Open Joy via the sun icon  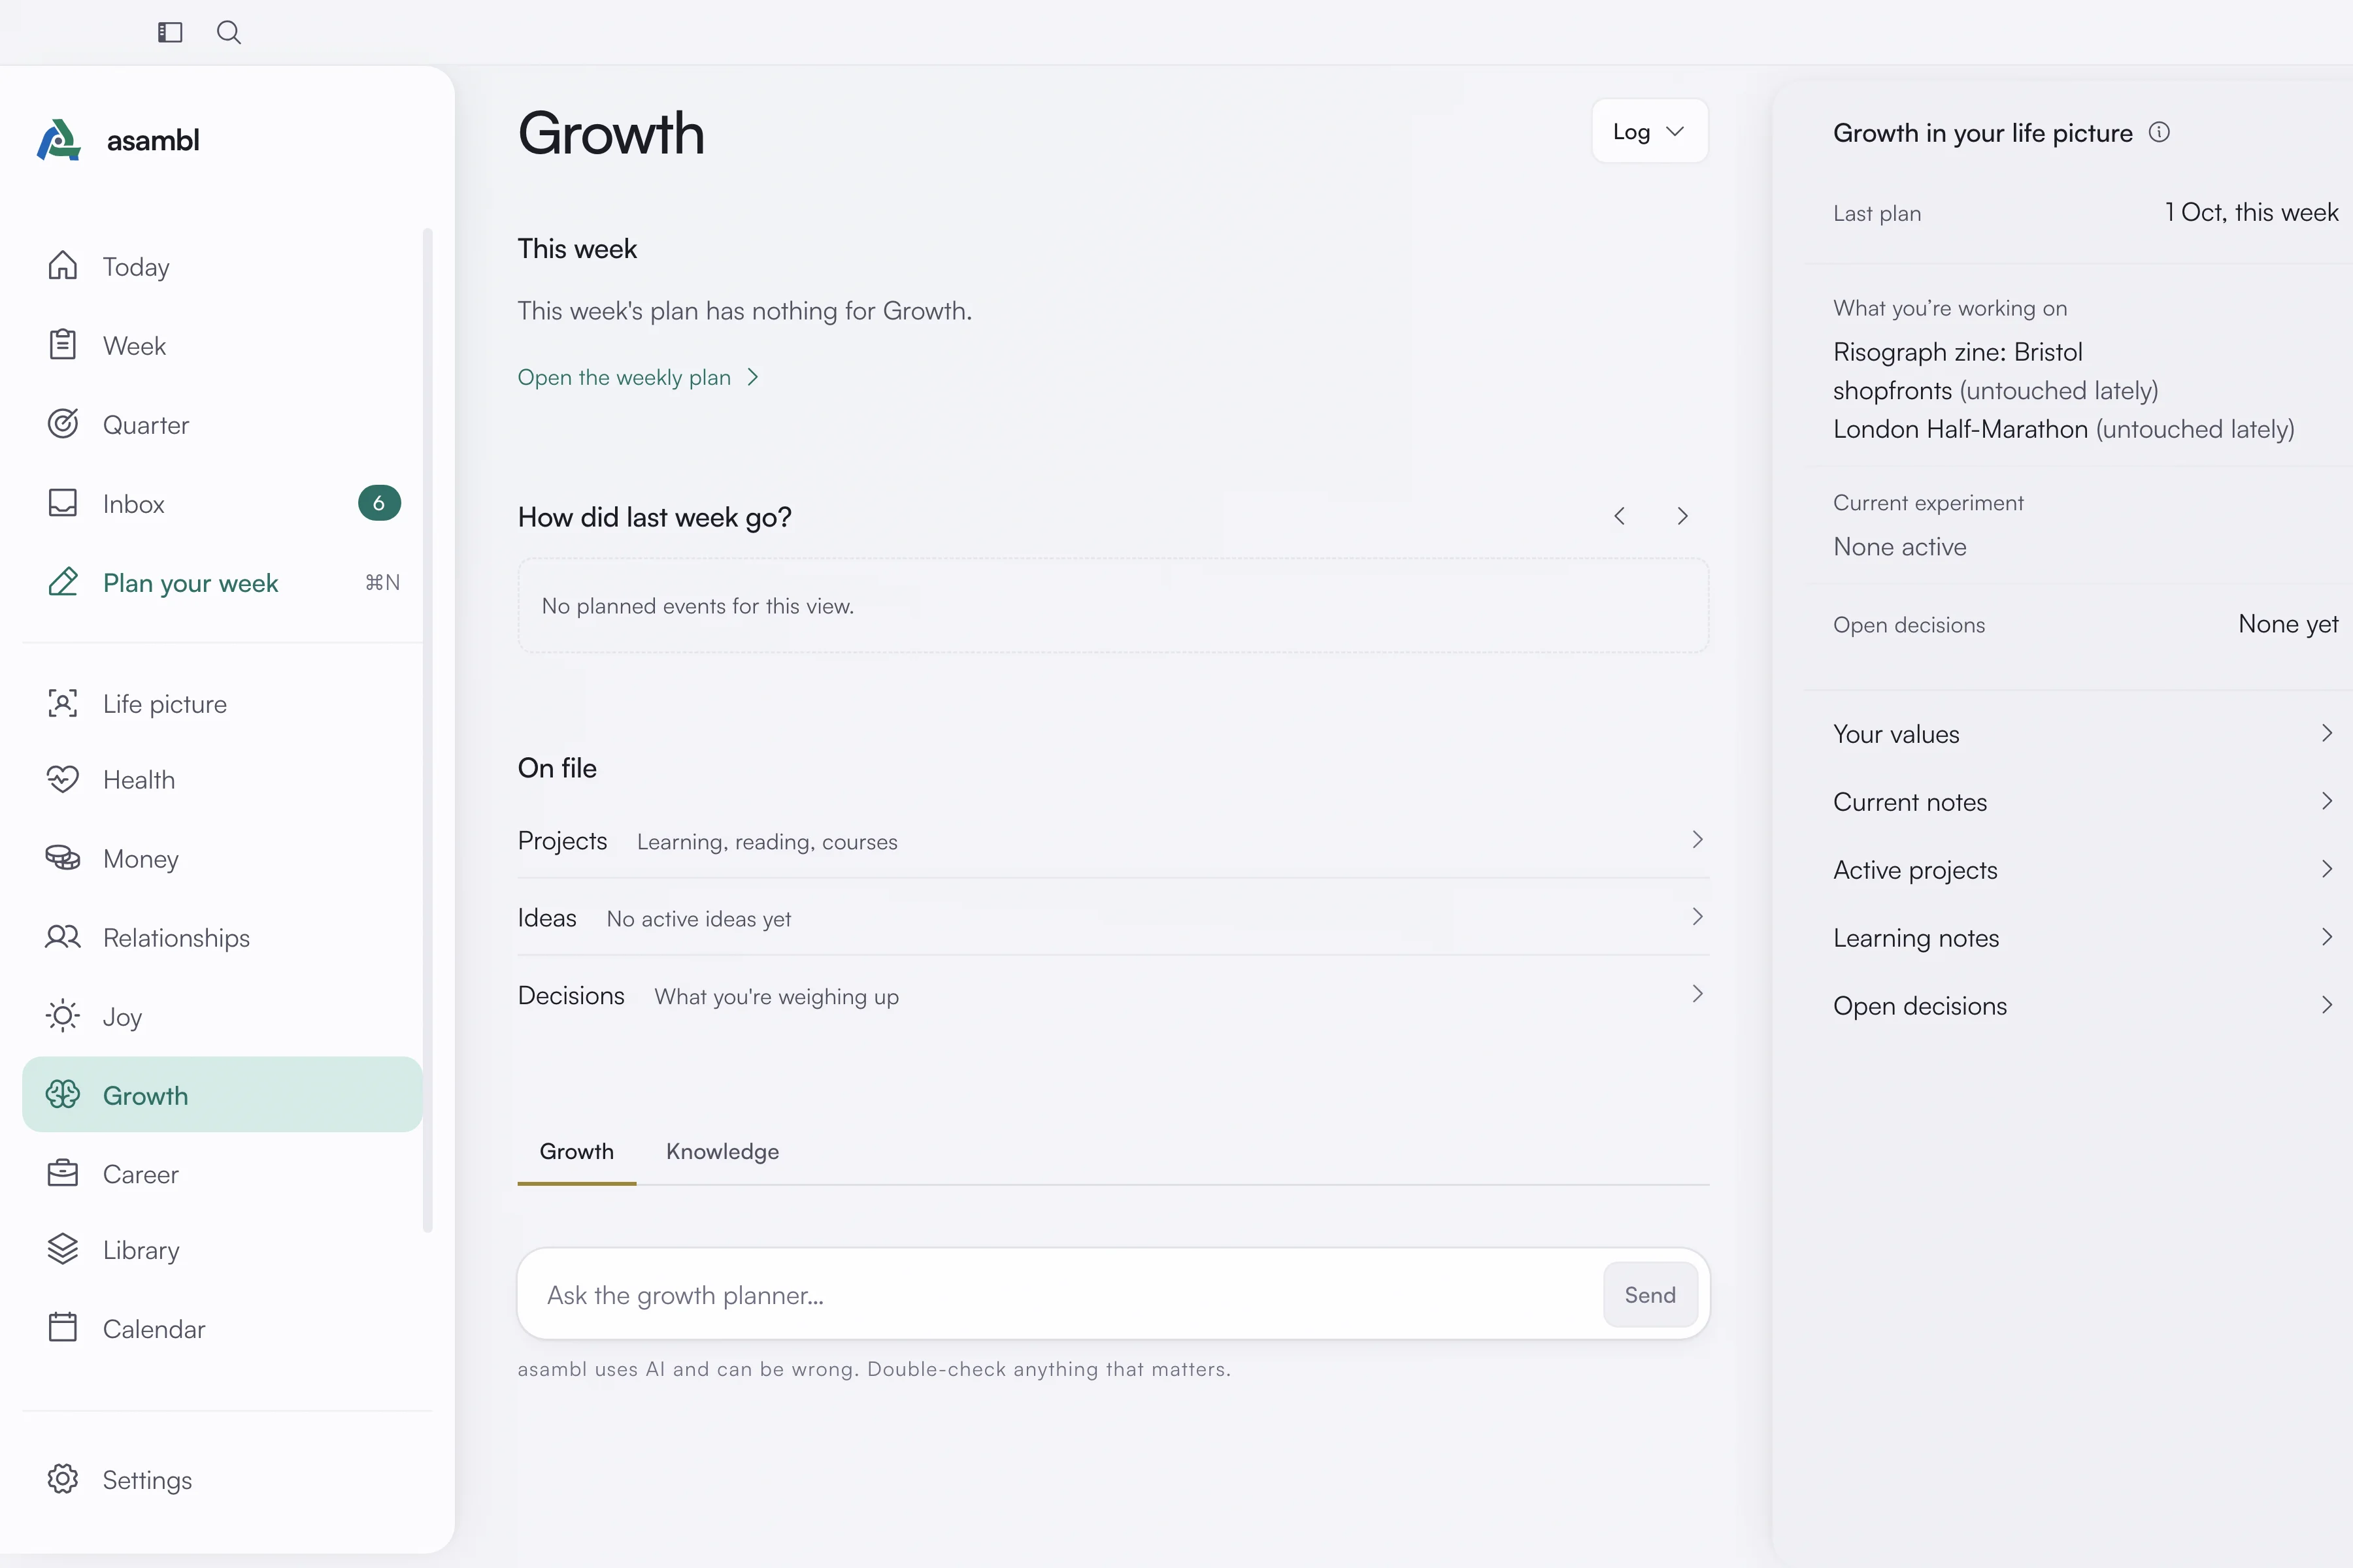(x=63, y=1016)
